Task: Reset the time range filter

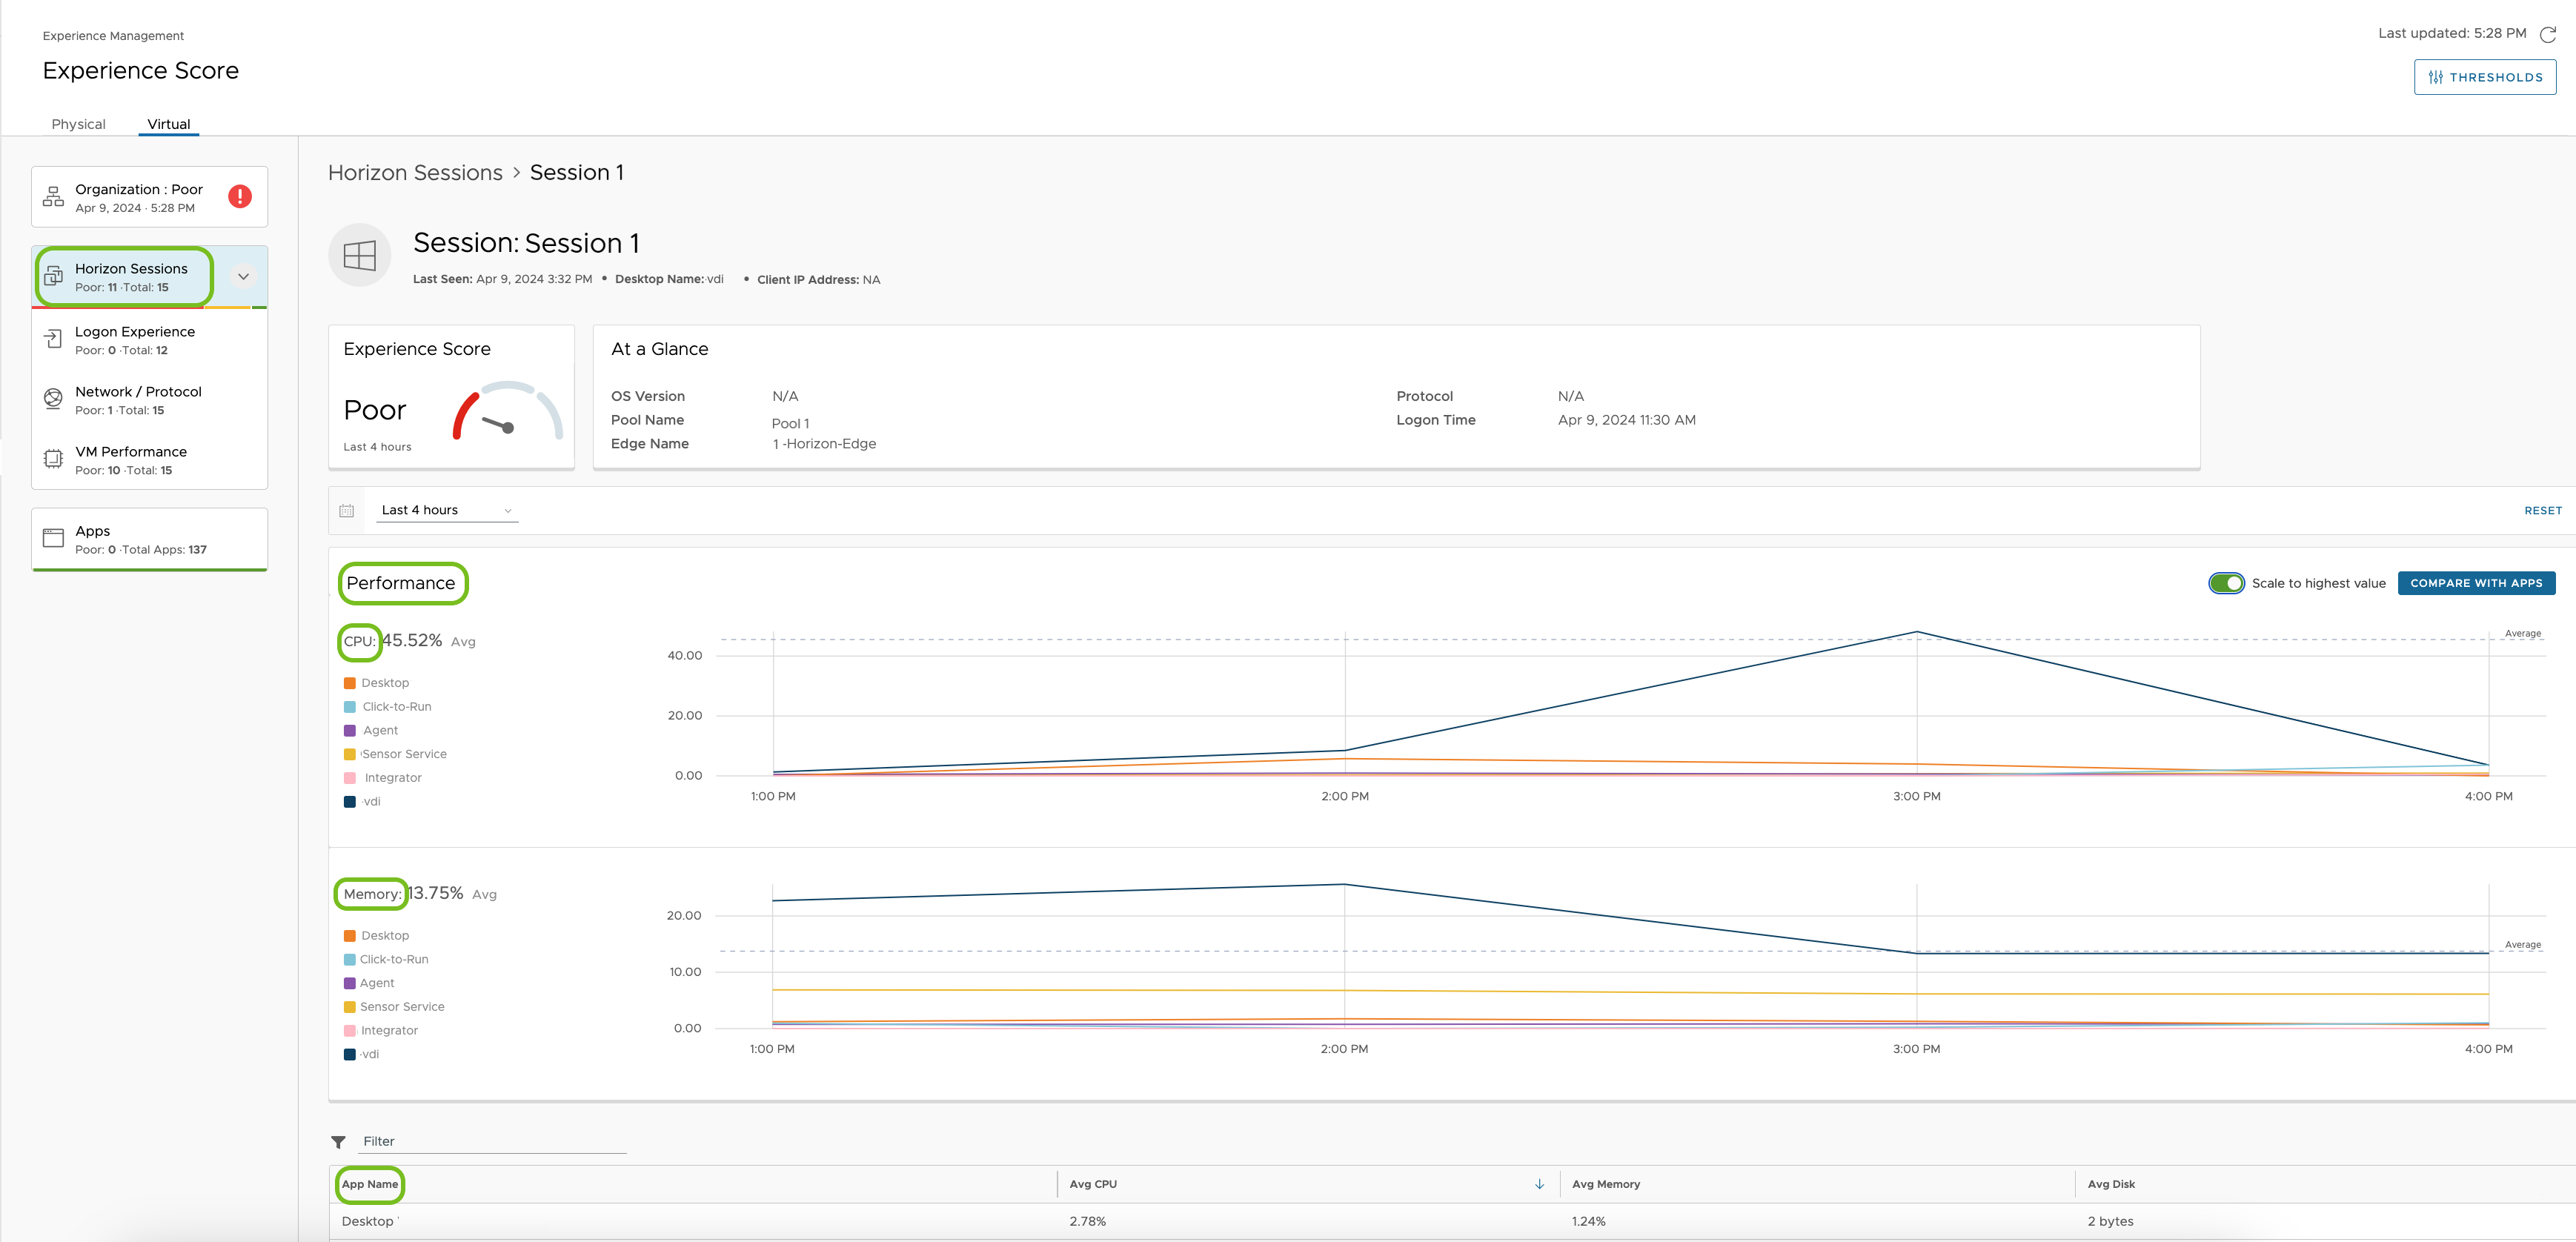Action: [2542, 511]
